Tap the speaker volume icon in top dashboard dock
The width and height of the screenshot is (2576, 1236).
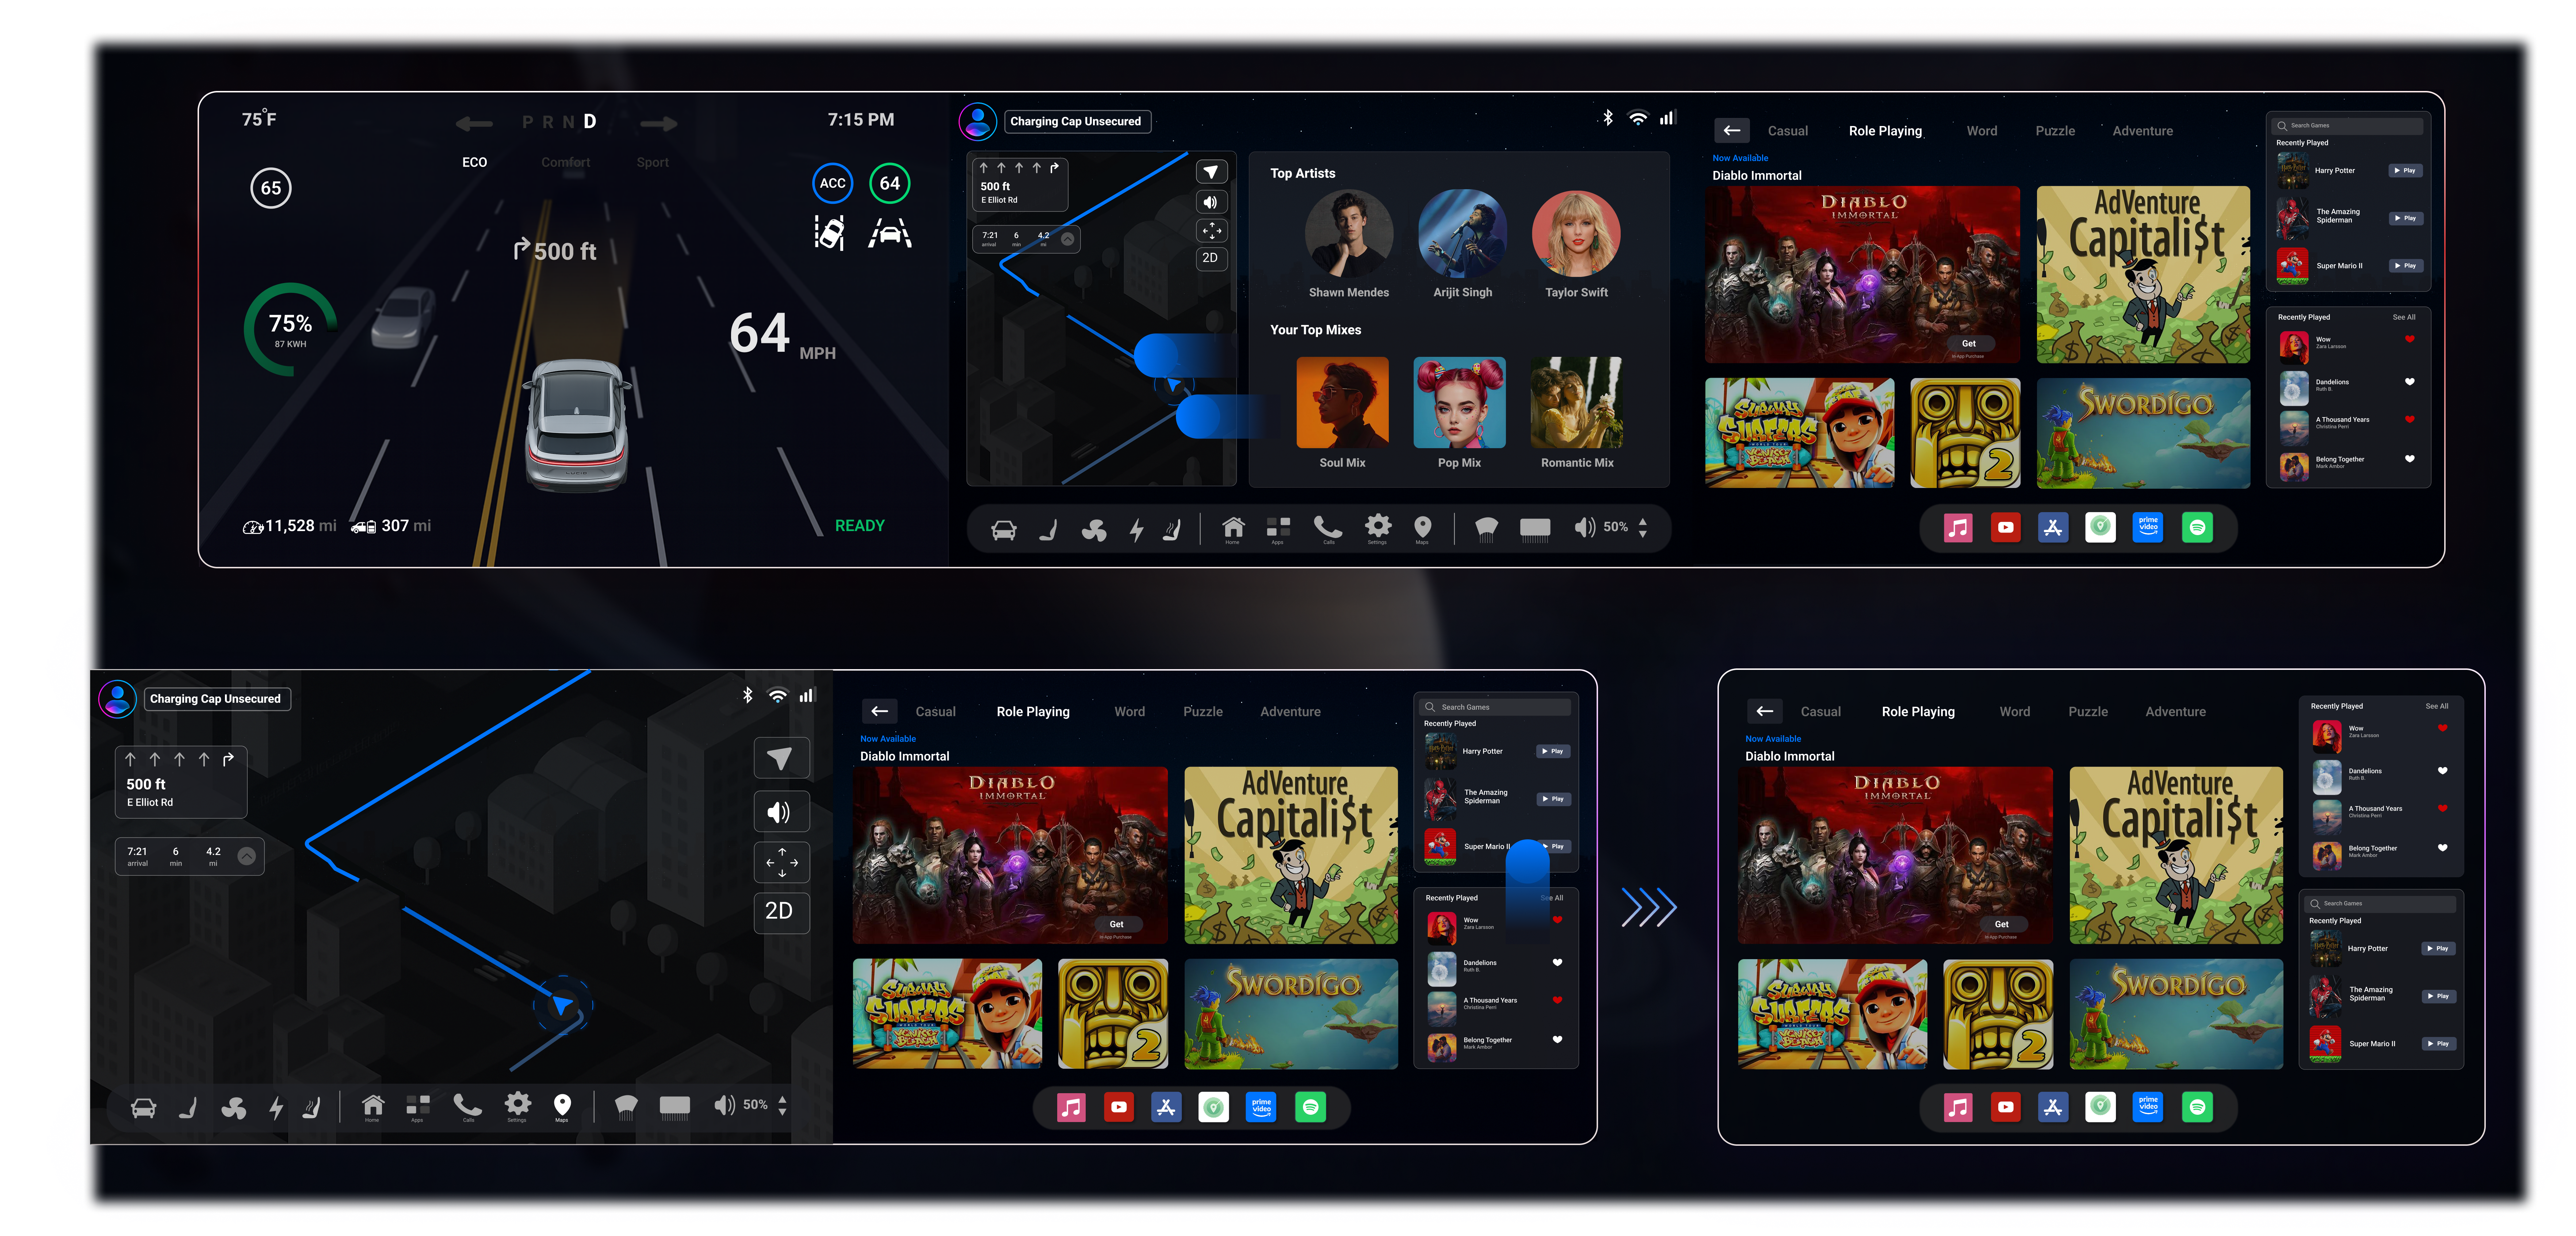[1584, 527]
